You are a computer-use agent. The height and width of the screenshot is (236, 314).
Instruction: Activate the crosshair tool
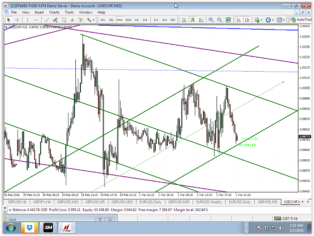tap(18, 20)
